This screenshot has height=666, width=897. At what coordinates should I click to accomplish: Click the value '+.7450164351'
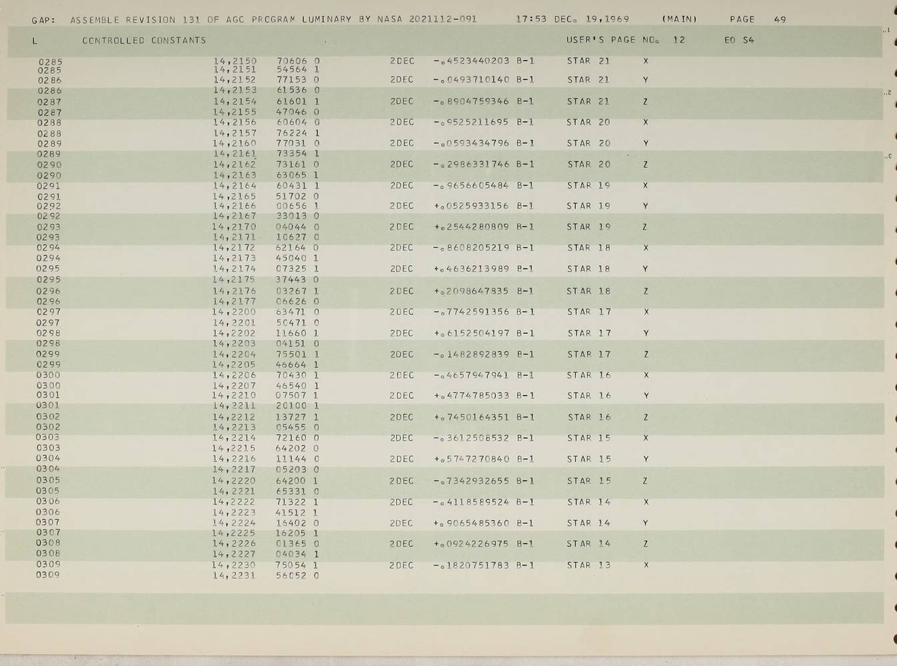(471, 417)
